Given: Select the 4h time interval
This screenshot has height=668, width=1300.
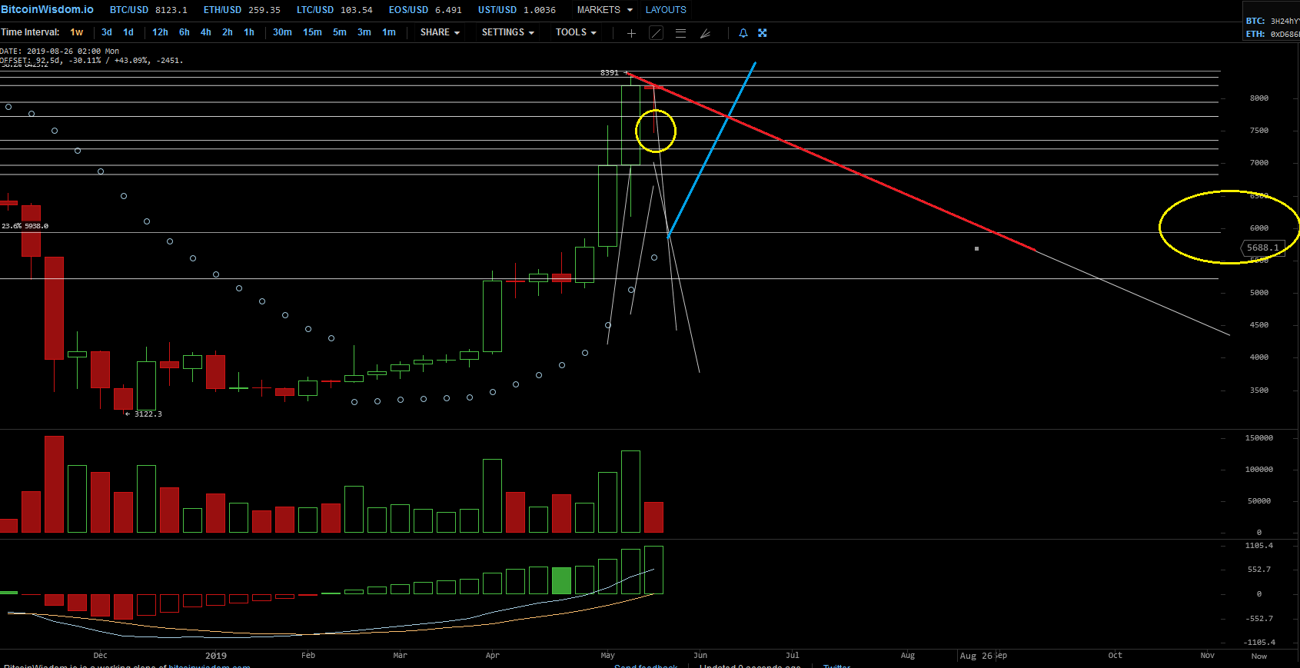Looking at the screenshot, I should point(206,32).
